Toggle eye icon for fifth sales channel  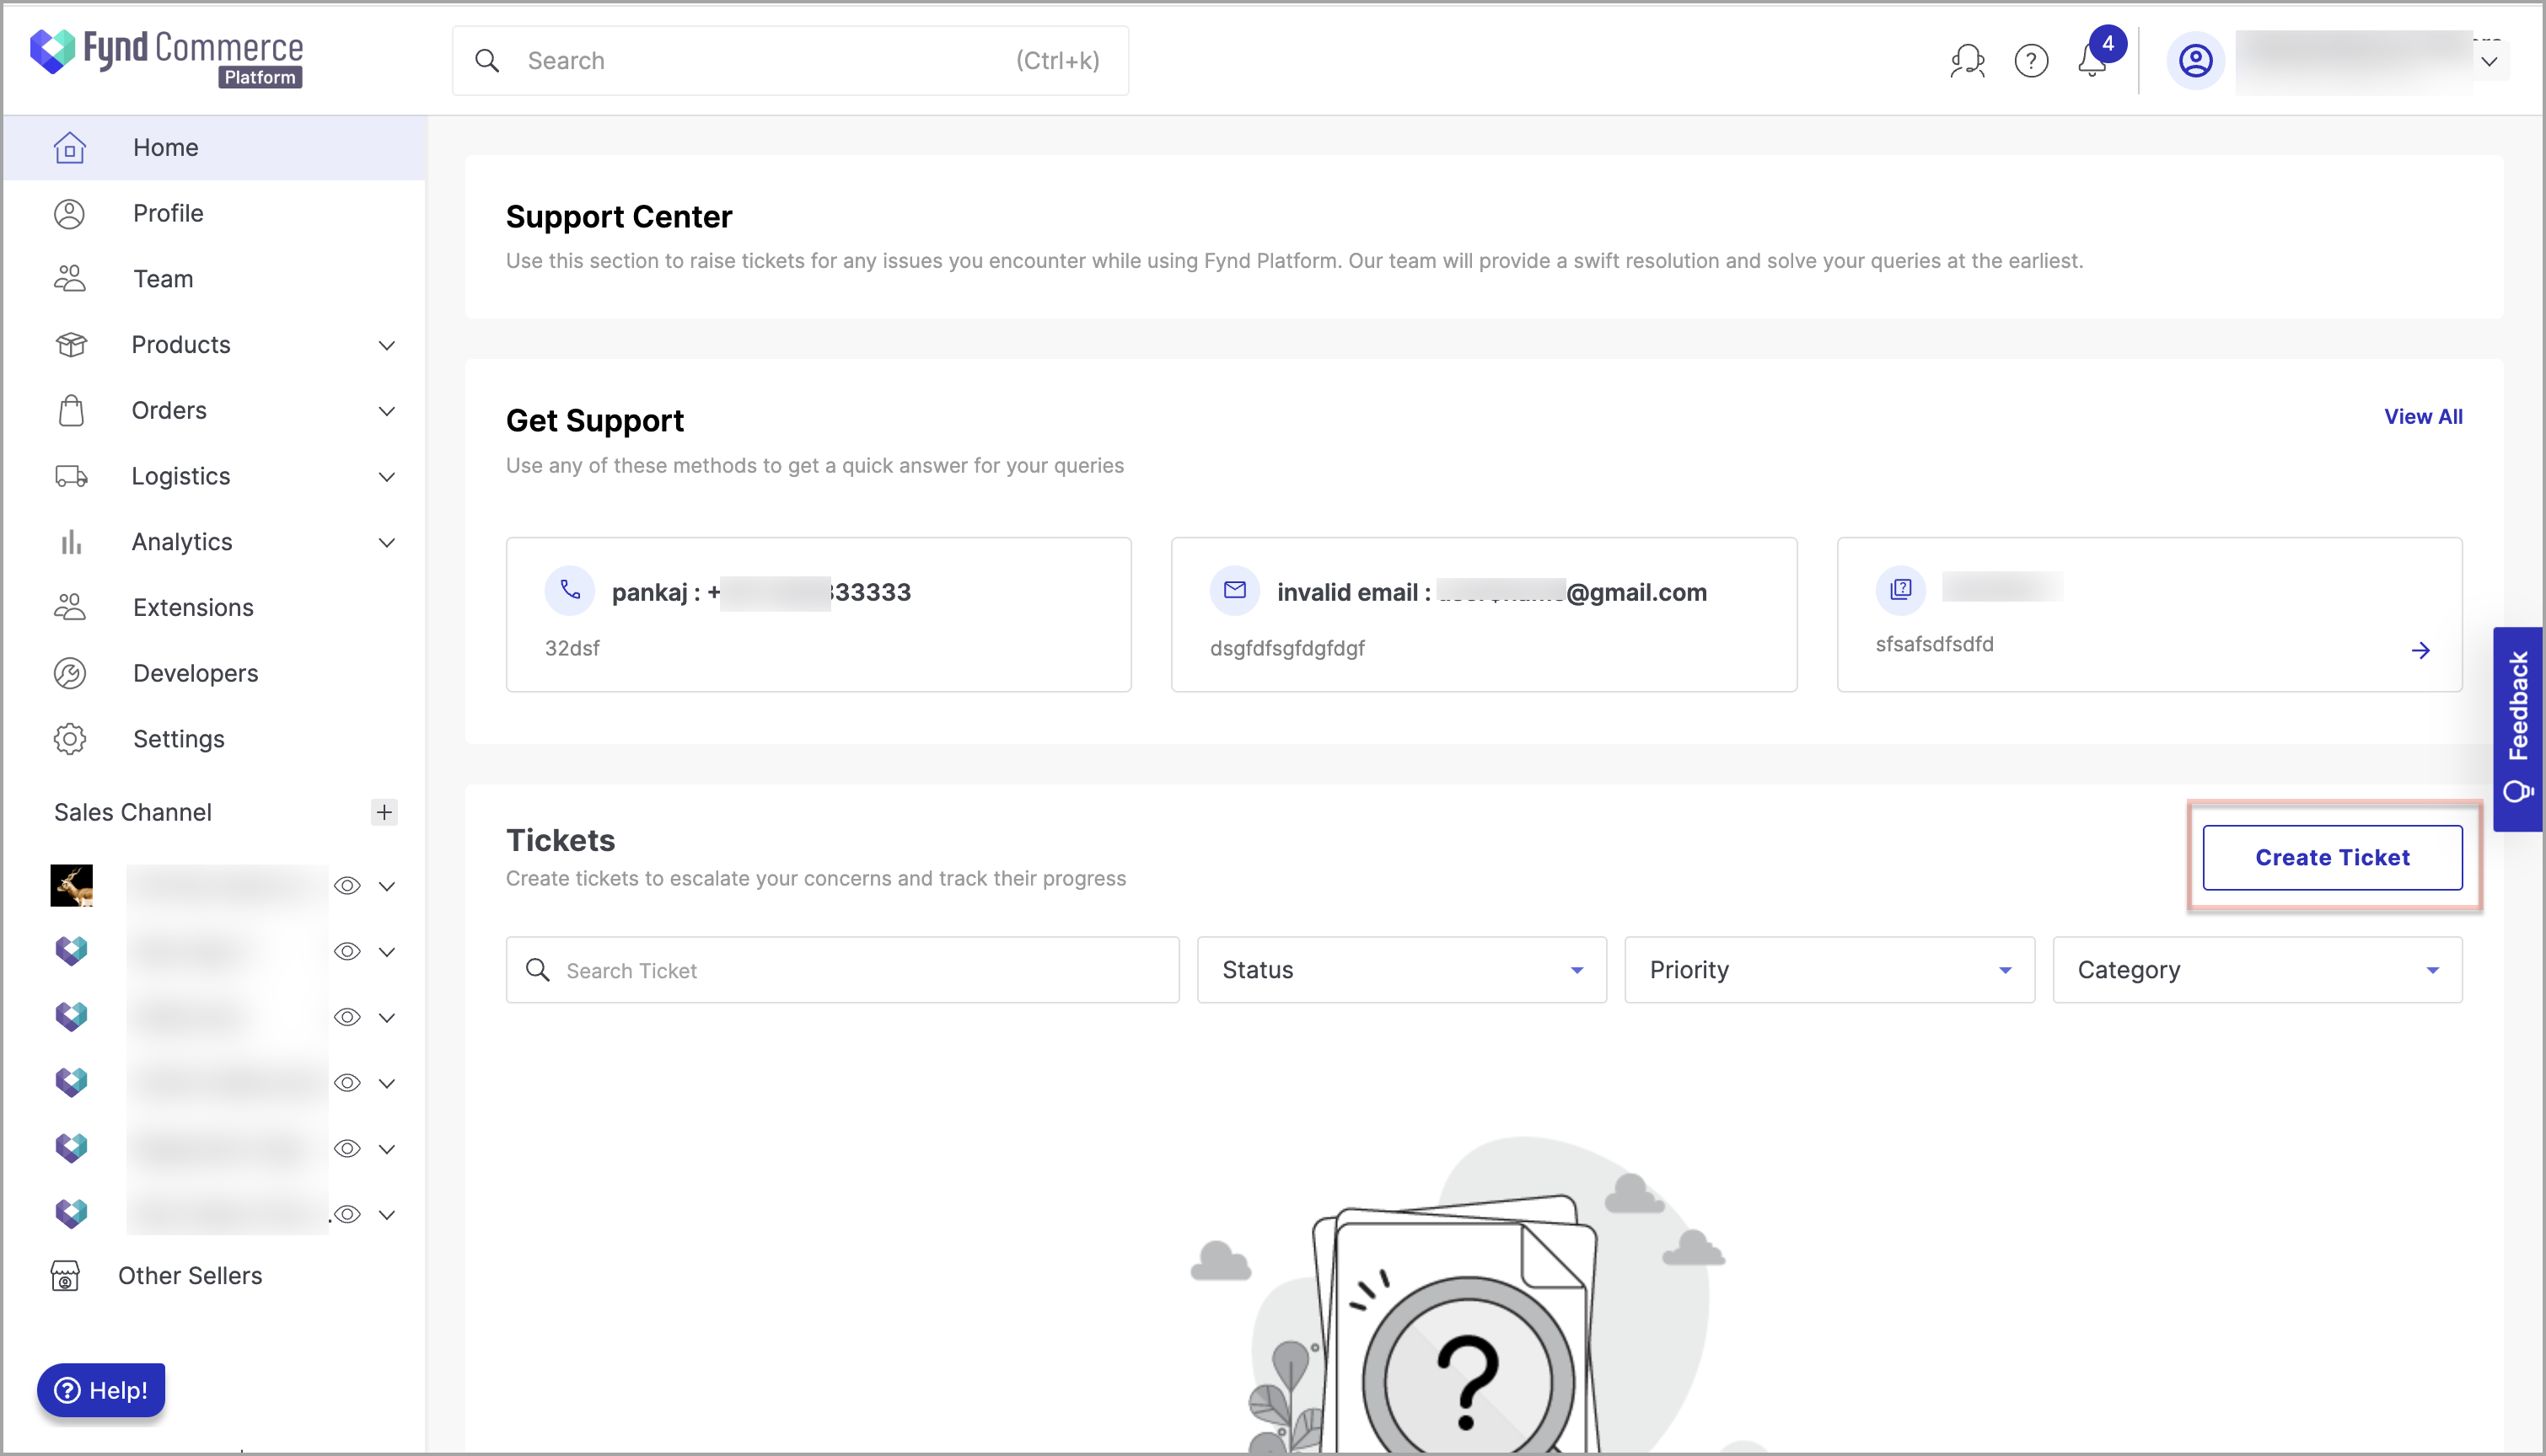(347, 1149)
